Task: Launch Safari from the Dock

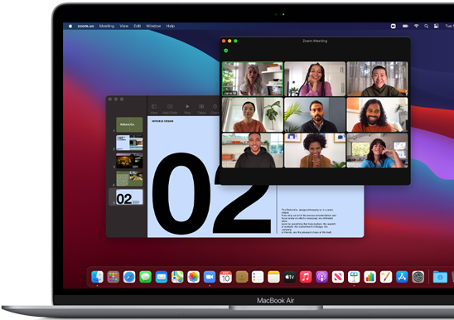Action: pos(129,277)
